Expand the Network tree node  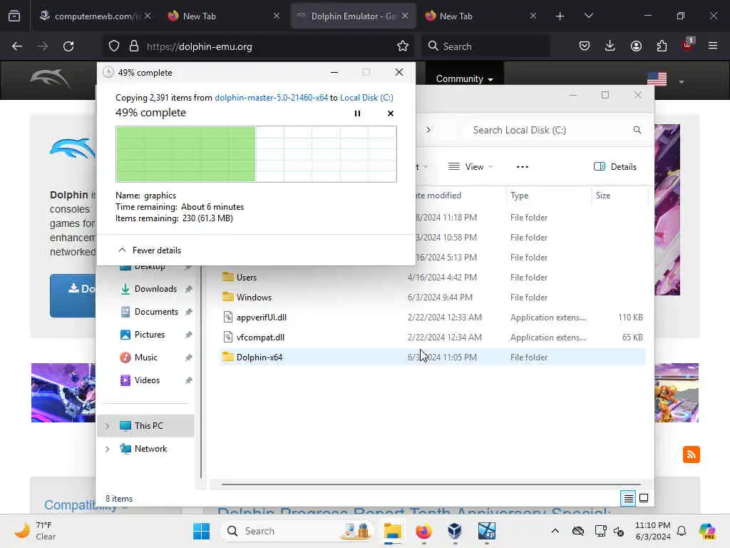pos(107,449)
